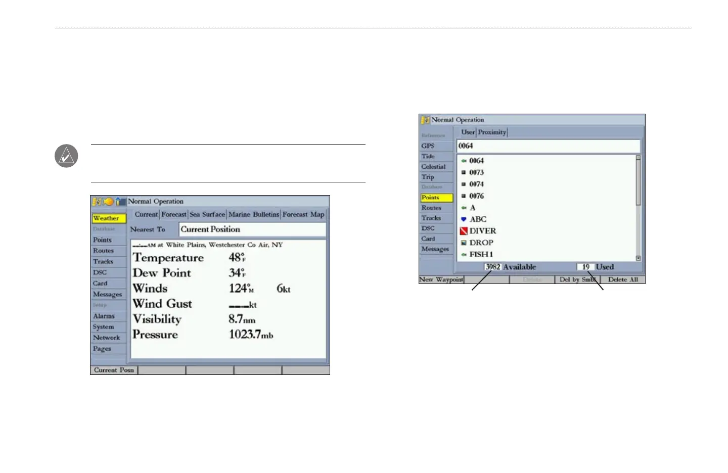728x473 pixels.
Task: Open Celestial in the sidebar menu
Action: (437, 166)
